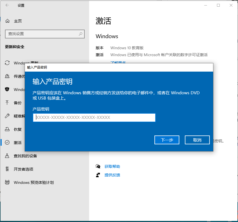
Task: Open Windows 更新 via its sync arrows icon
Action: [7, 63]
